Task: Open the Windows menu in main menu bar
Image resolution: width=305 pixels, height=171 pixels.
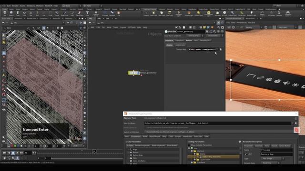Action: [x=30, y=6]
